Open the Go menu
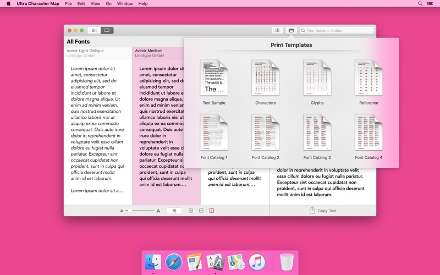The image size is (440, 275). (x=108, y=4)
